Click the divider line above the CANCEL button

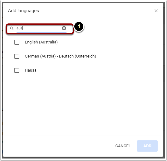coord(83,135)
